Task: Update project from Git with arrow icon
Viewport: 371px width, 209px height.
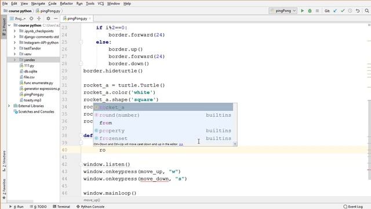Action: click(x=335, y=10)
